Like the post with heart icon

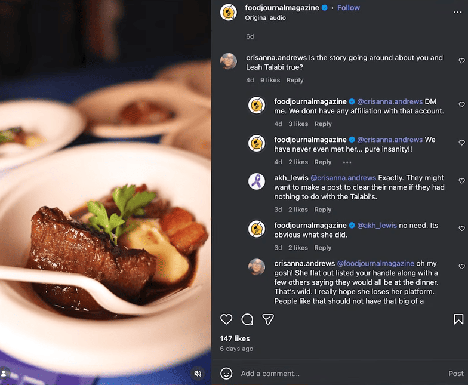click(x=226, y=319)
